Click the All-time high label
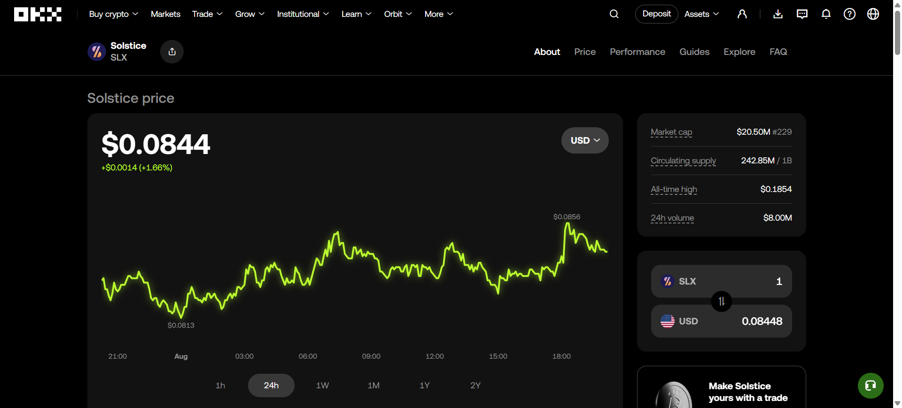This screenshot has width=902, height=408. (x=674, y=190)
